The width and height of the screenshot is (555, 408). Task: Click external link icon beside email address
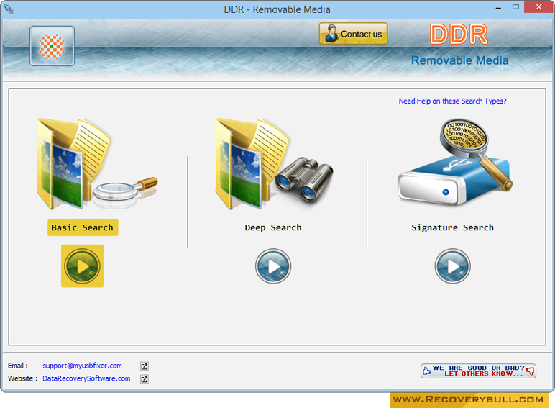[145, 366]
